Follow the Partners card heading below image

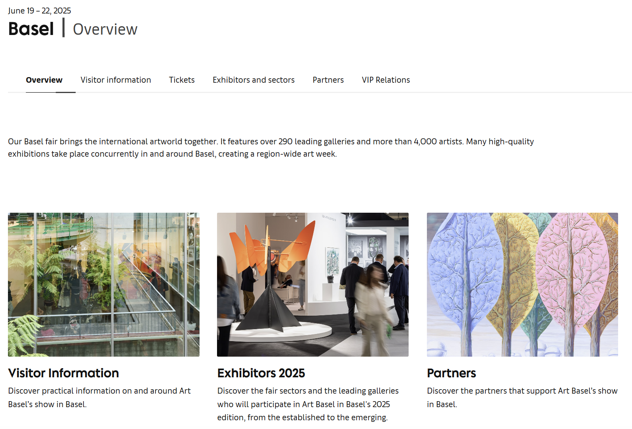point(451,373)
